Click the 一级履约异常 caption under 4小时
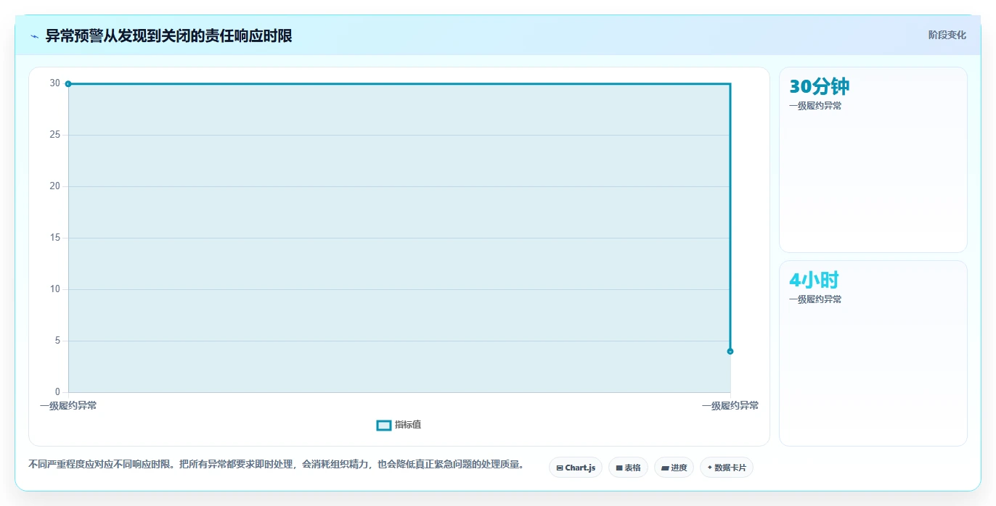 [x=815, y=299]
